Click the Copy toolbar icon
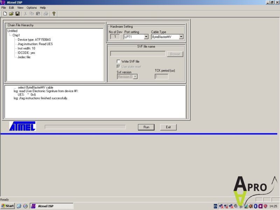Screen dimensions: 280x210 32,14
